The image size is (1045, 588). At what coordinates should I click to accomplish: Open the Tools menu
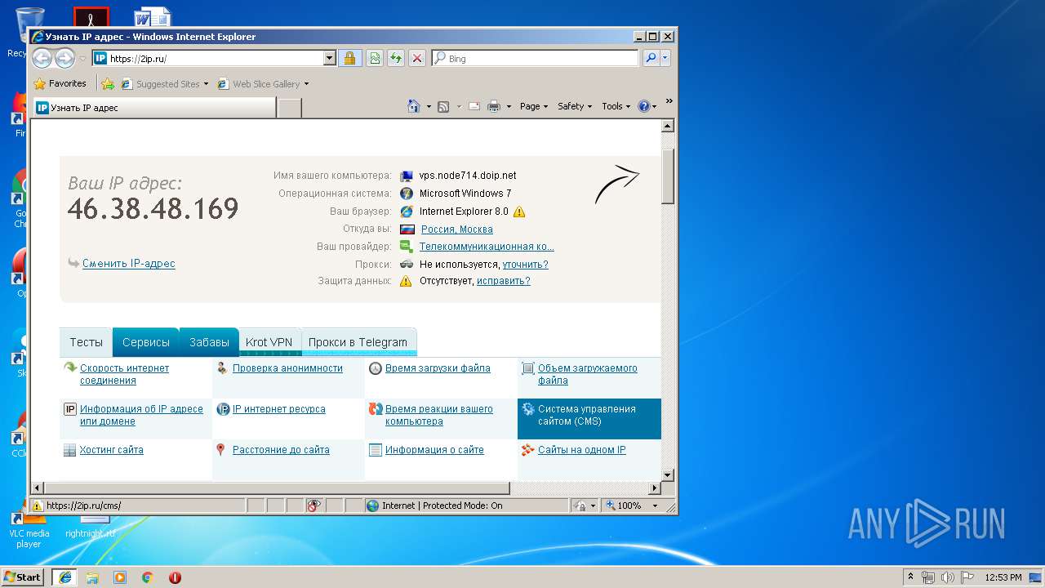pyautogui.click(x=616, y=106)
